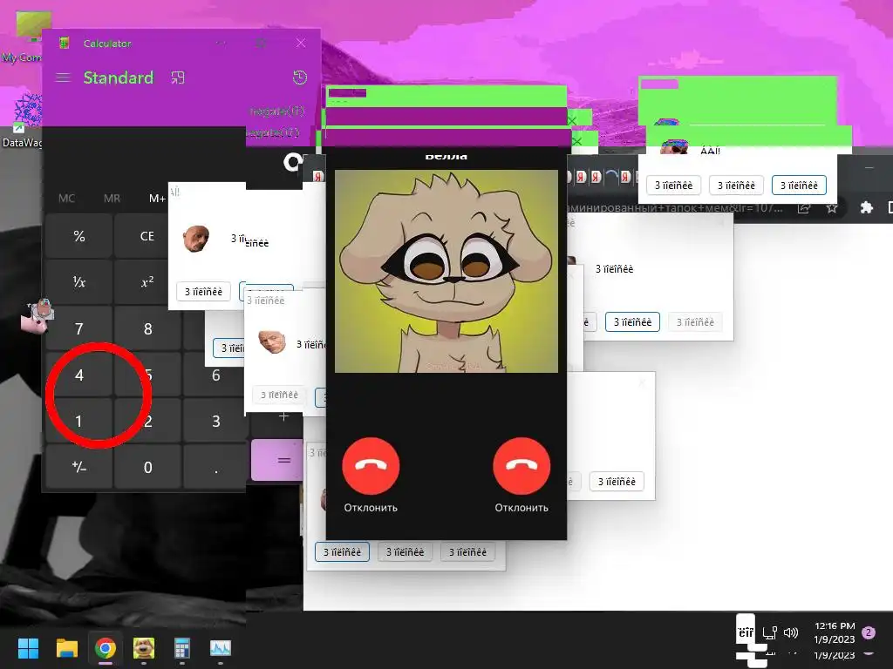Click the Calculator MC memory clear button

click(66, 198)
